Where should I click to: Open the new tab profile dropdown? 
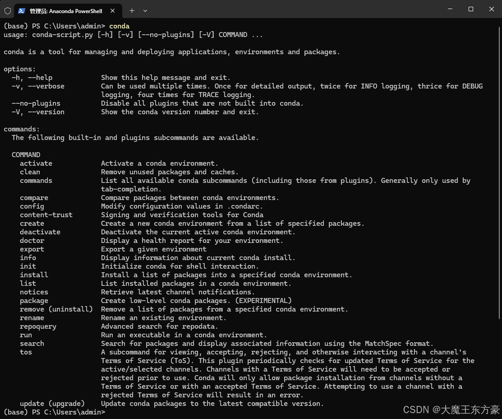[145, 11]
